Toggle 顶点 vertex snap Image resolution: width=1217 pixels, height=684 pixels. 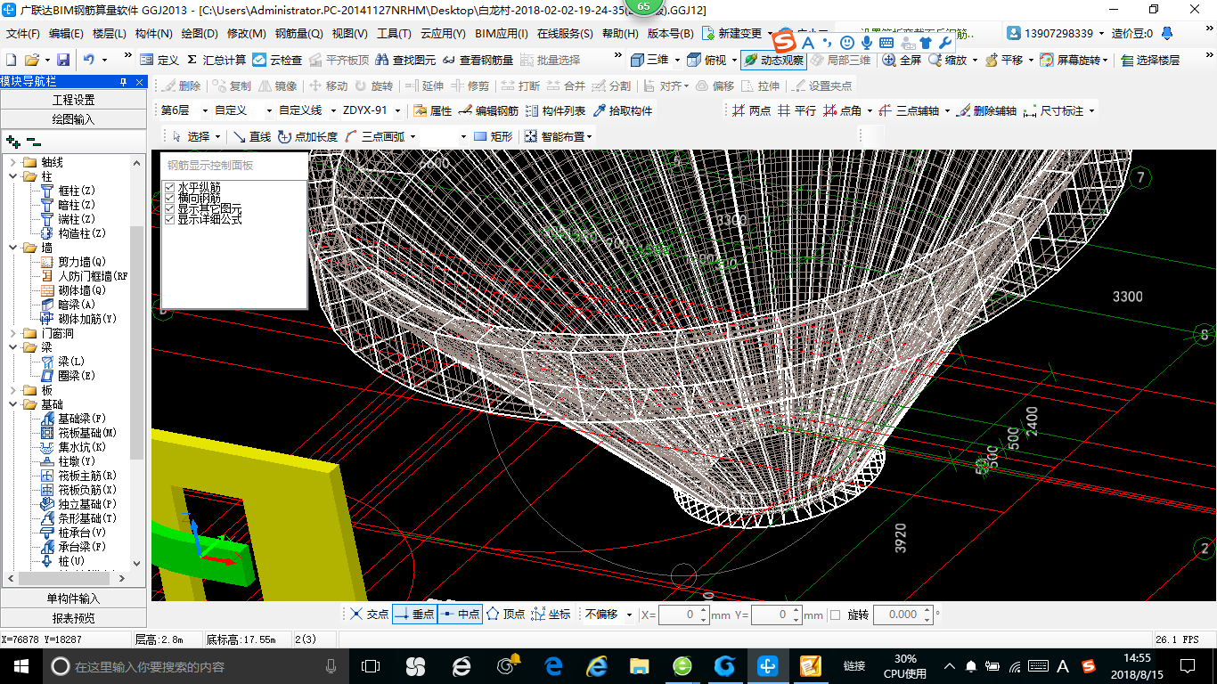505,615
